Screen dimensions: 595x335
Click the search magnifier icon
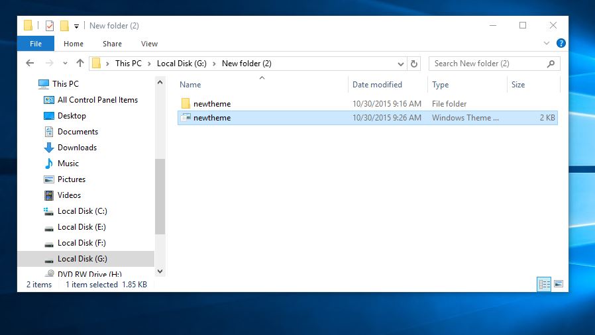[551, 64]
